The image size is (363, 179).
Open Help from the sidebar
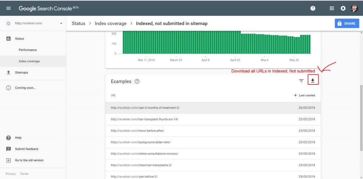point(18,138)
